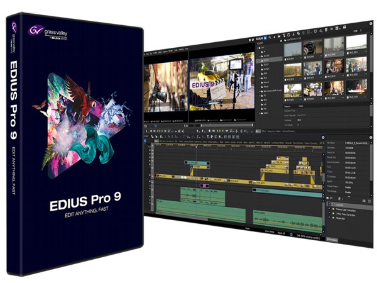Tick the checkbox under camera lens clip
The height and width of the screenshot is (283, 377).
click(x=305, y=57)
